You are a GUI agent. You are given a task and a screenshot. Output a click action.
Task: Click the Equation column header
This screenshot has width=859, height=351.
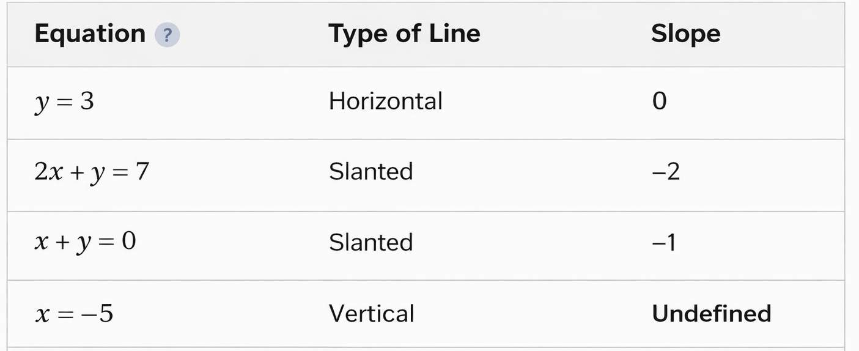coord(90,34)
